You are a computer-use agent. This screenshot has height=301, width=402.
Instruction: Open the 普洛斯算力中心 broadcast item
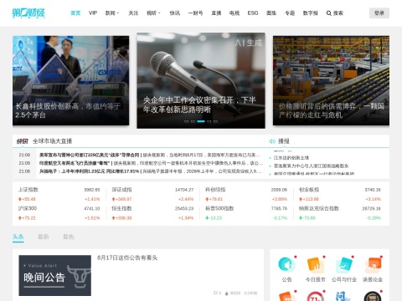(311, 166)
